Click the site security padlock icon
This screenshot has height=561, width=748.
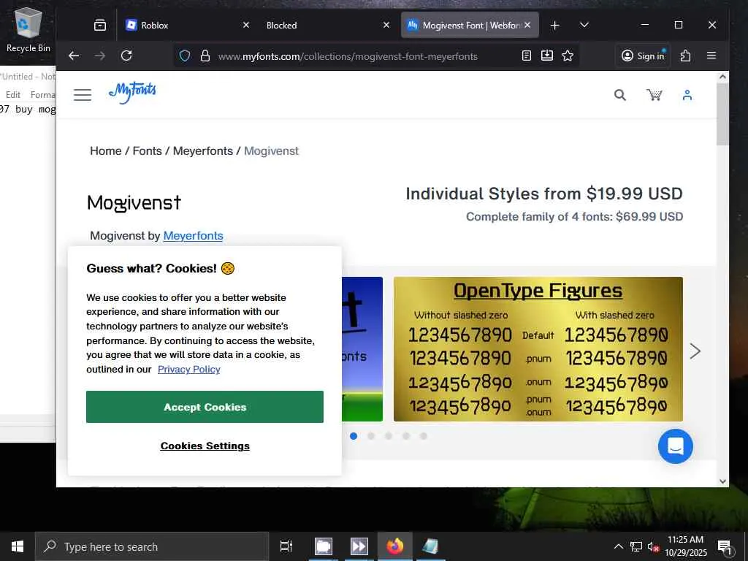click(x=205, y=56)
